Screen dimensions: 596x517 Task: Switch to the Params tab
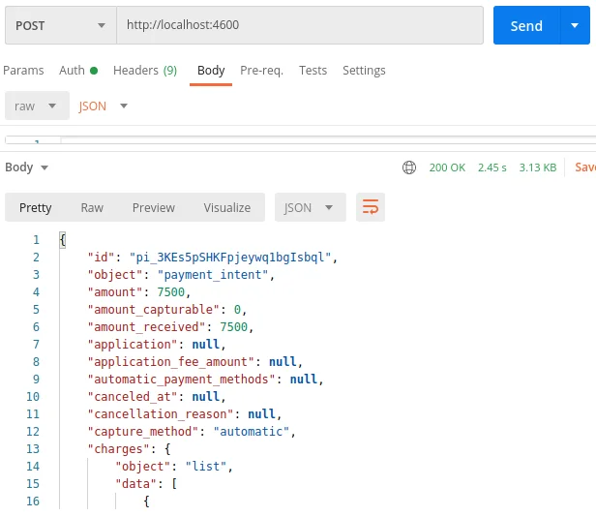pyautogui.click(x=23, y=71)
